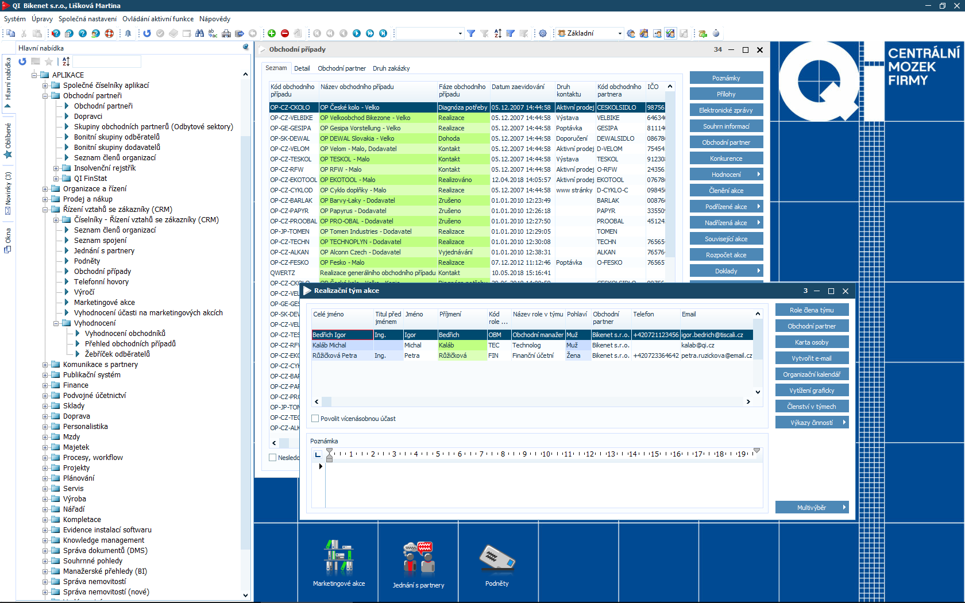Click the Vytvořit e-mail button

[811, 358]
